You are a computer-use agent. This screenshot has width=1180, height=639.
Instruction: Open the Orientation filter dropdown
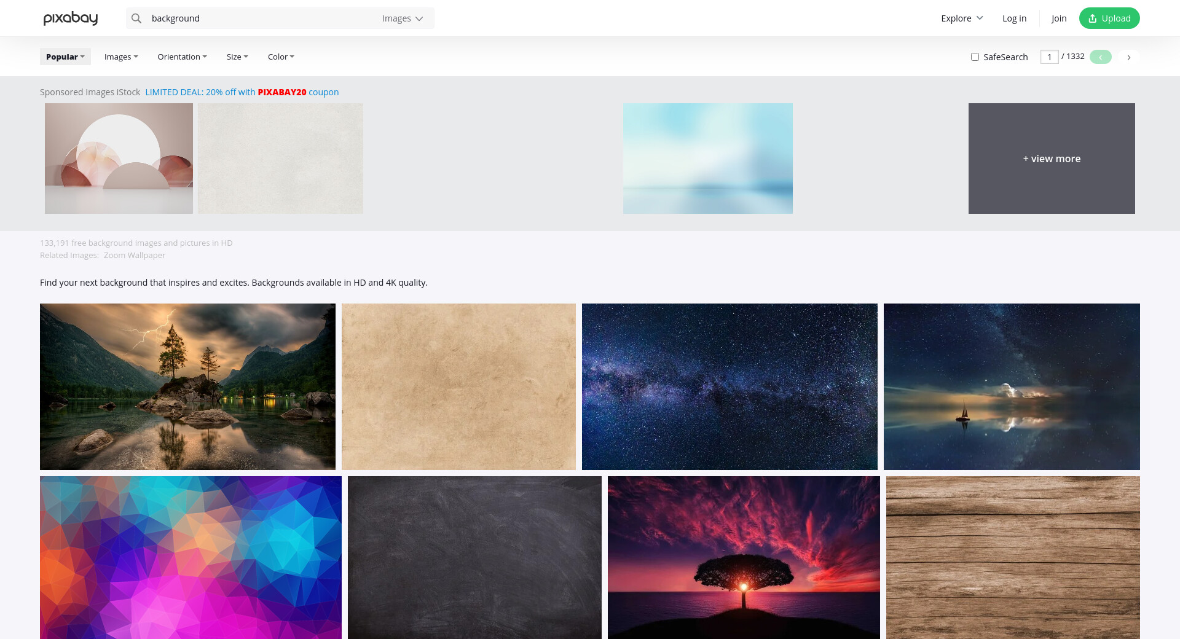[182, 57]
